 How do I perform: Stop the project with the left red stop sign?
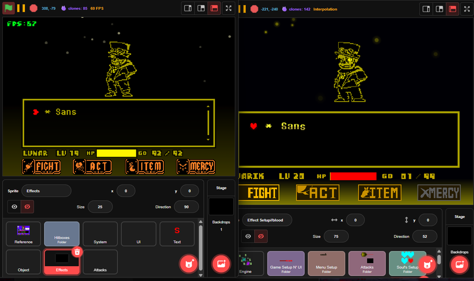coord(34,8)
